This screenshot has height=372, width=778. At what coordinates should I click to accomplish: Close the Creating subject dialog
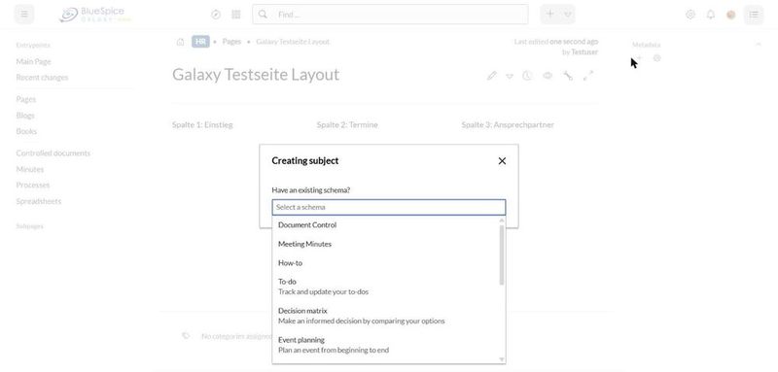coord(502,161)
